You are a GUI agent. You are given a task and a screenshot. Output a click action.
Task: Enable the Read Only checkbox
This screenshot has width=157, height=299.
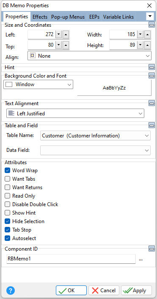[8, 196]
